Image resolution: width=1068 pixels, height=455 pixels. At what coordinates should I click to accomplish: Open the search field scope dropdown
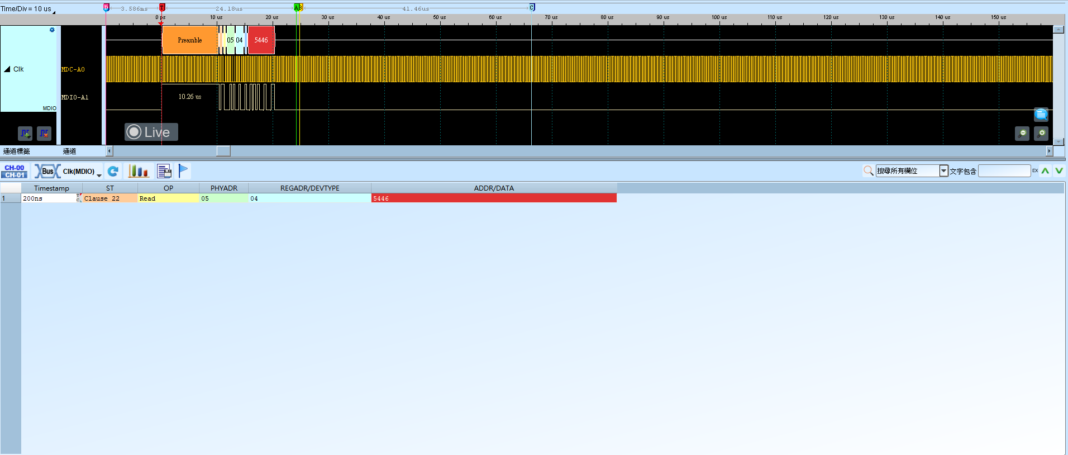coord(943,170)
